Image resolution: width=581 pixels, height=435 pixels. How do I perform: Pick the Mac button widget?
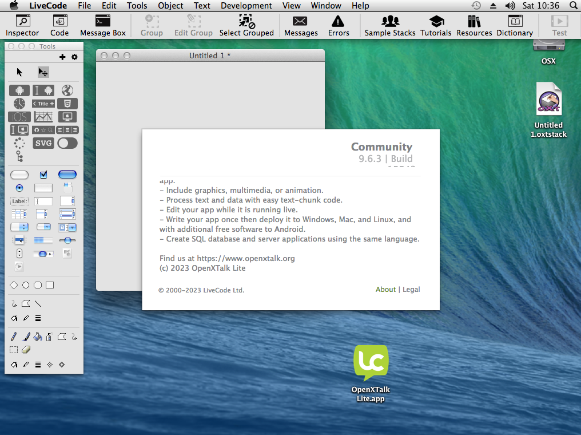(x=67, y=117)
